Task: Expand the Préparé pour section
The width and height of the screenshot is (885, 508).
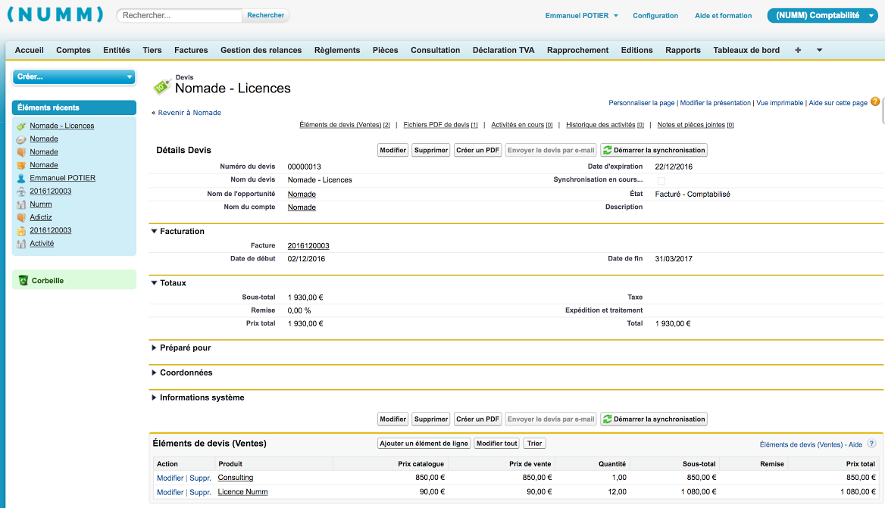Action: 154,348
